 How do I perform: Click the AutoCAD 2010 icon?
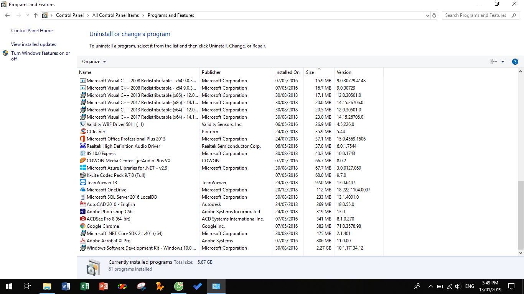pyautogui.click(x=83, y=204)
